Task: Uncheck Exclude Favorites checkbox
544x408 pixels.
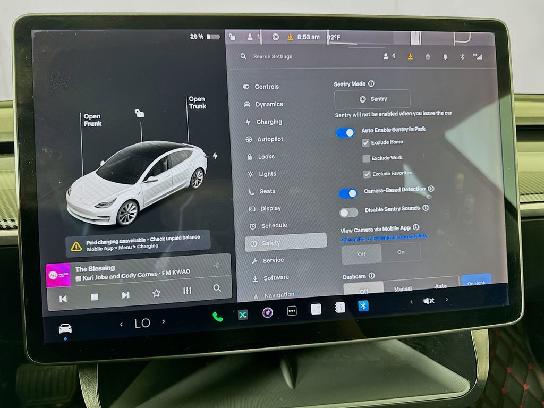Action: point(367,174)
